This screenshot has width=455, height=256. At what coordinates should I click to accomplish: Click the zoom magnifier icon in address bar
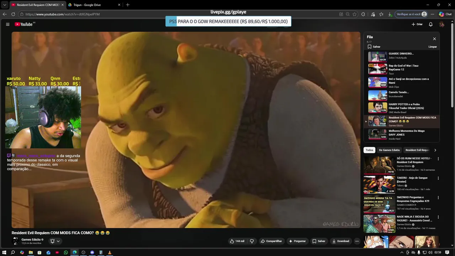(348, 14)
